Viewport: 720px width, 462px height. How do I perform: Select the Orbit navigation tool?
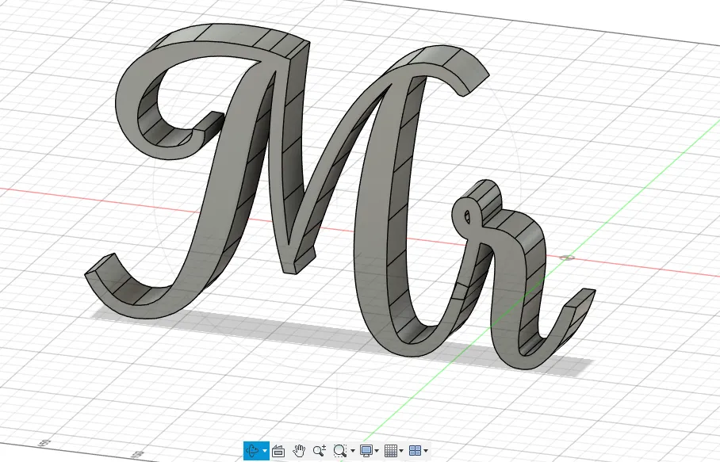tap(252, 451)
